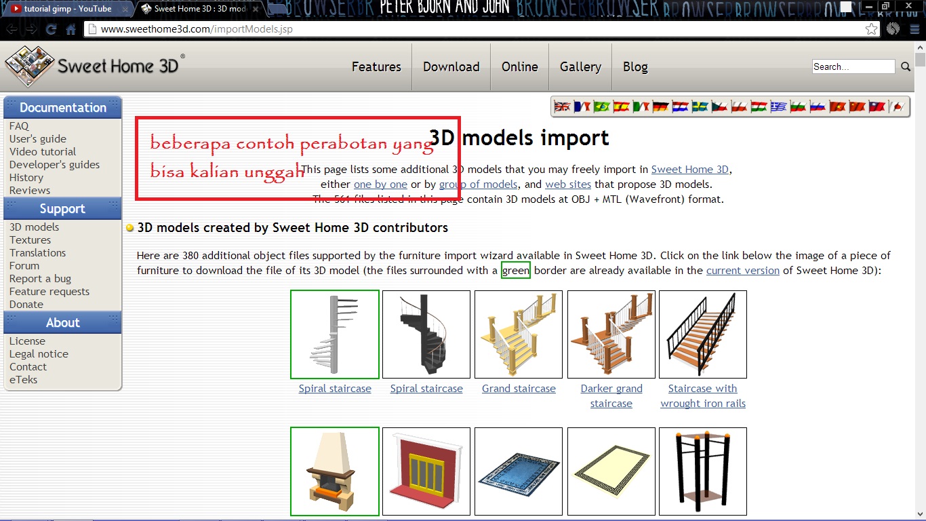Choose the China flag language icon
Screen dimensions: 926x521
(857, 107)
